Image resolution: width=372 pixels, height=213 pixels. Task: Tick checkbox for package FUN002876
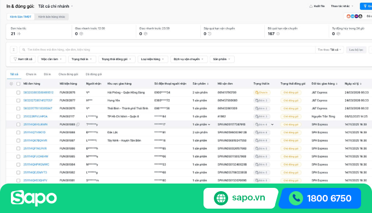tap(18, 109)
